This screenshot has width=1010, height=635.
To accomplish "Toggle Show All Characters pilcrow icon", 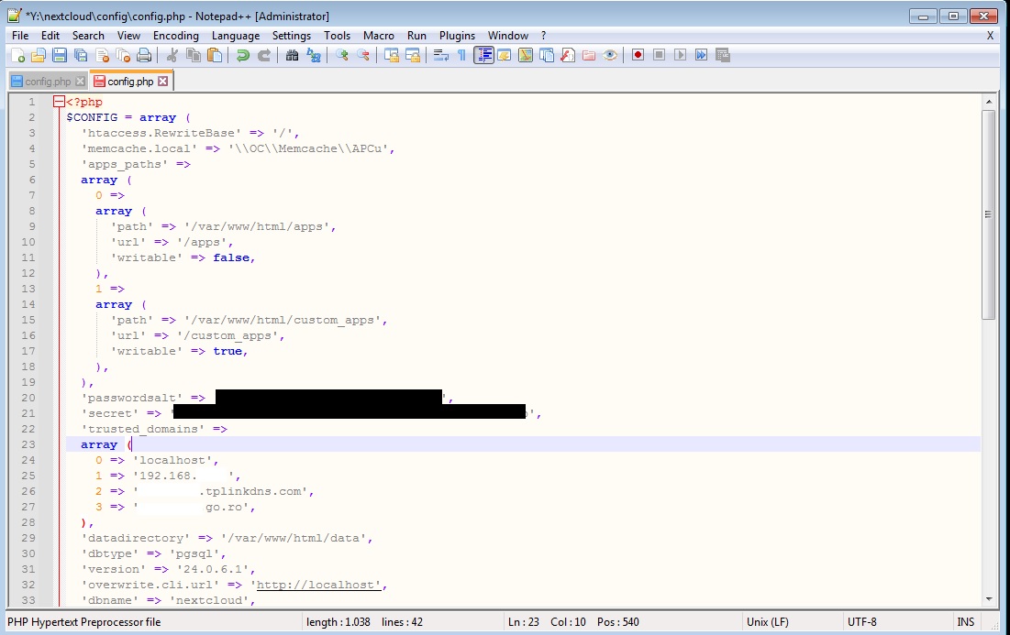I will 461,55.
